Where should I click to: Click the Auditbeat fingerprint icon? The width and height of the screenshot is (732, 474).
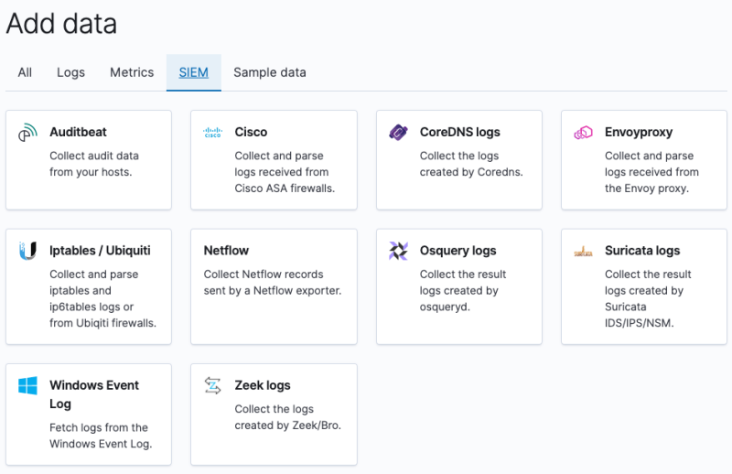[27, 134]
